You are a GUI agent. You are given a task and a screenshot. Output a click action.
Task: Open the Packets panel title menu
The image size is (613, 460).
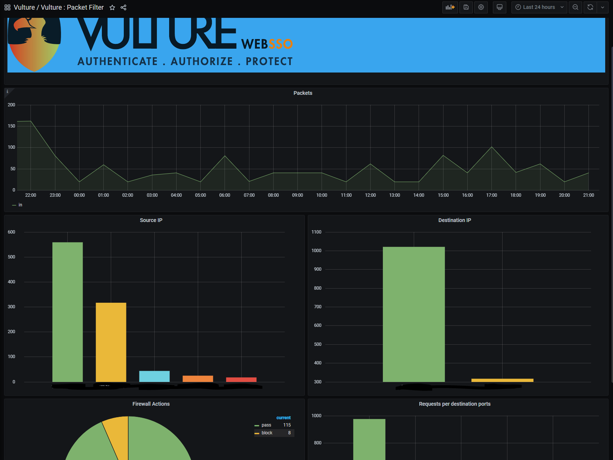click(x=303, y=93)
